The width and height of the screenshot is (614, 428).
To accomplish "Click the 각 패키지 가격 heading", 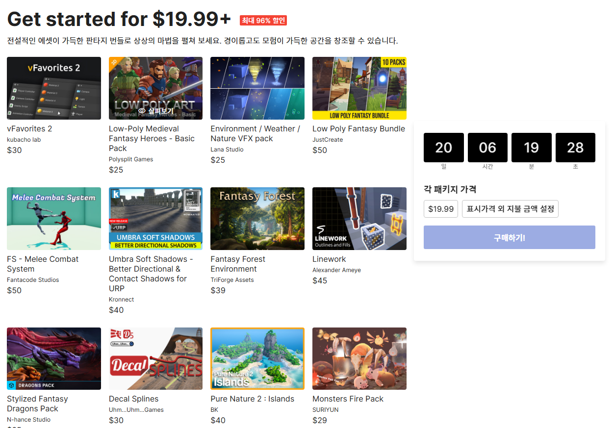I will 450,189.
